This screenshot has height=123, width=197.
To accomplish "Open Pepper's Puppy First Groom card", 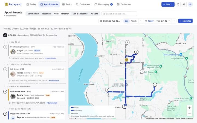I will point(37,115).
